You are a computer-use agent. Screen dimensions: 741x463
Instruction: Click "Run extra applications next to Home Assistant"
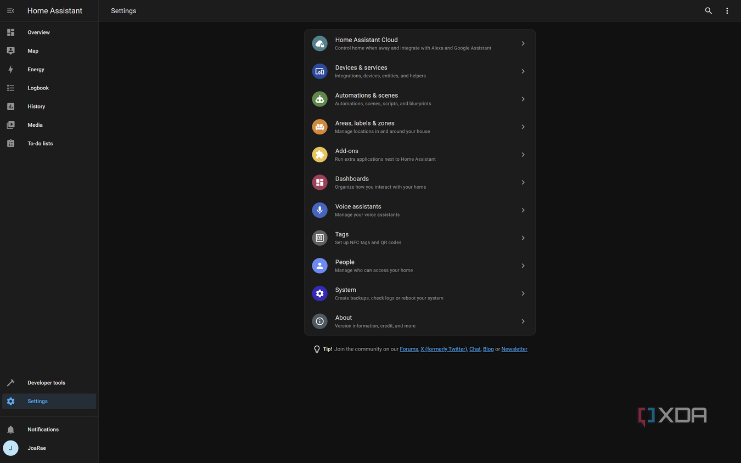pos(385,159)
